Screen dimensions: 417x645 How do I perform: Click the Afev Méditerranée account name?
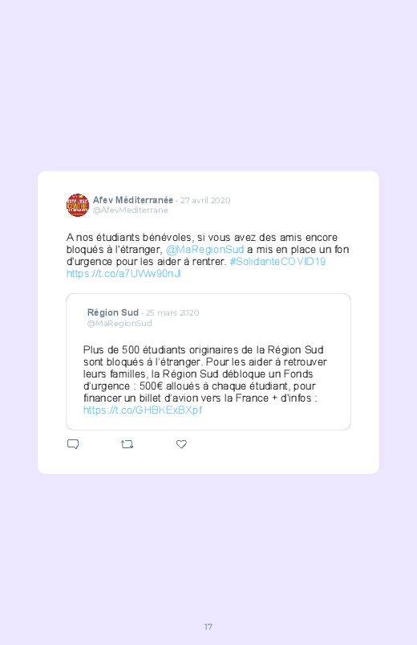pyautogui.click(x=132, y=200)
